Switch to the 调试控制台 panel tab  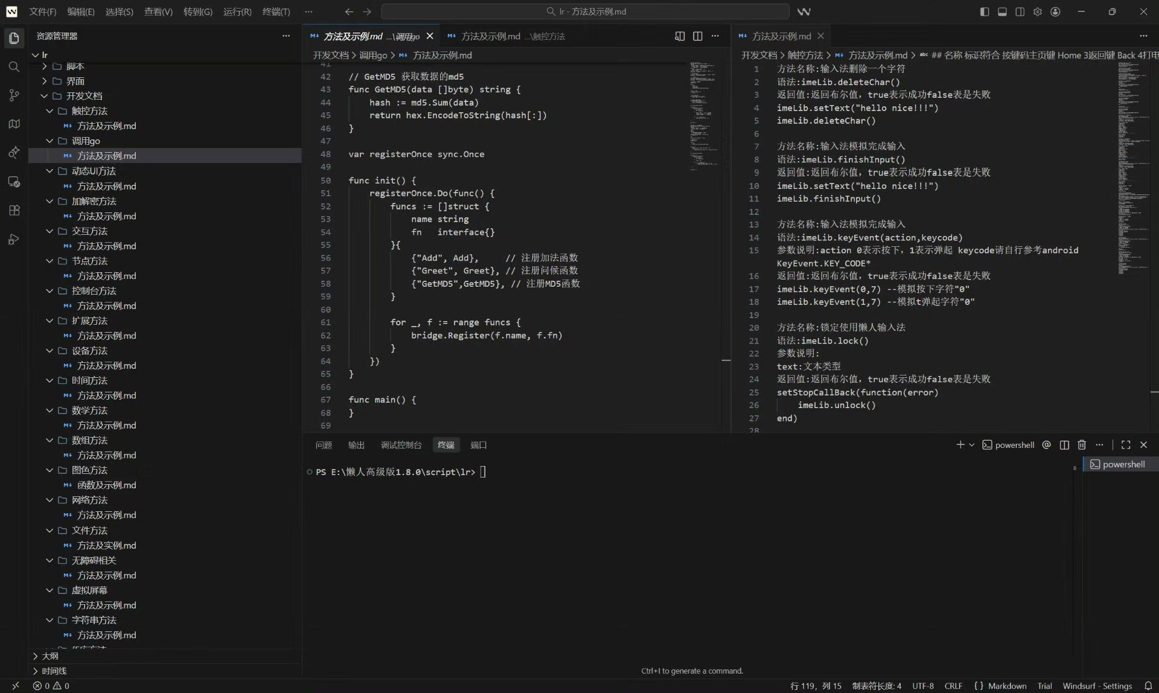(401, 445)
